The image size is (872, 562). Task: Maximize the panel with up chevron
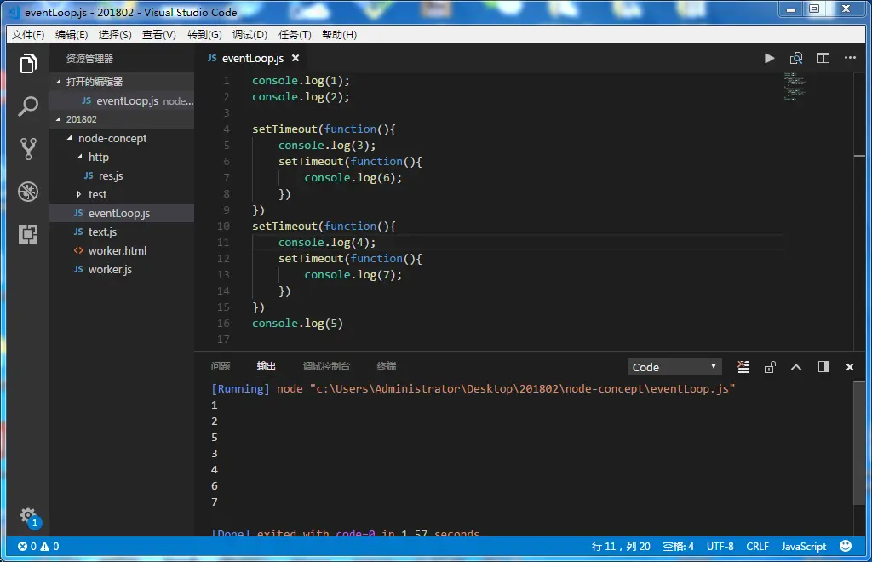coord(796,367)
